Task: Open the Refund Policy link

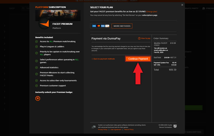Action: click(x=129, y=129)
